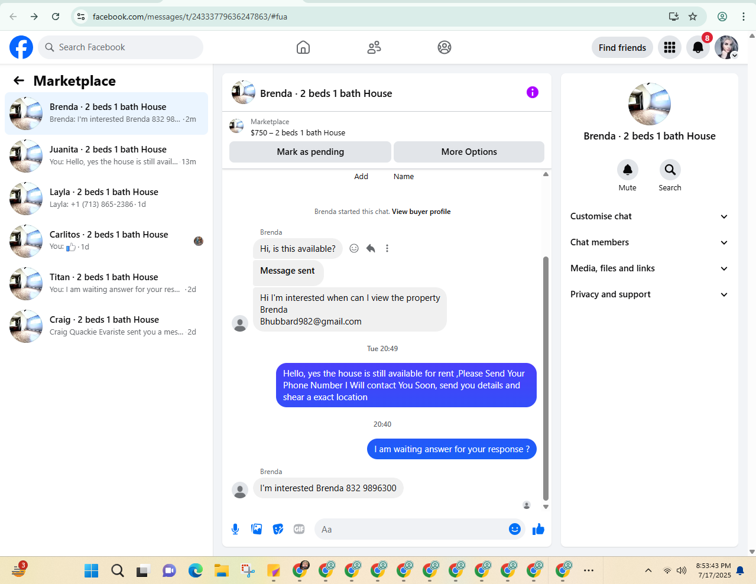This screenshot has width=756, height=584.
Task: Expand Media, files and links section
Action: pyautogui.click(x=649, y=268)
